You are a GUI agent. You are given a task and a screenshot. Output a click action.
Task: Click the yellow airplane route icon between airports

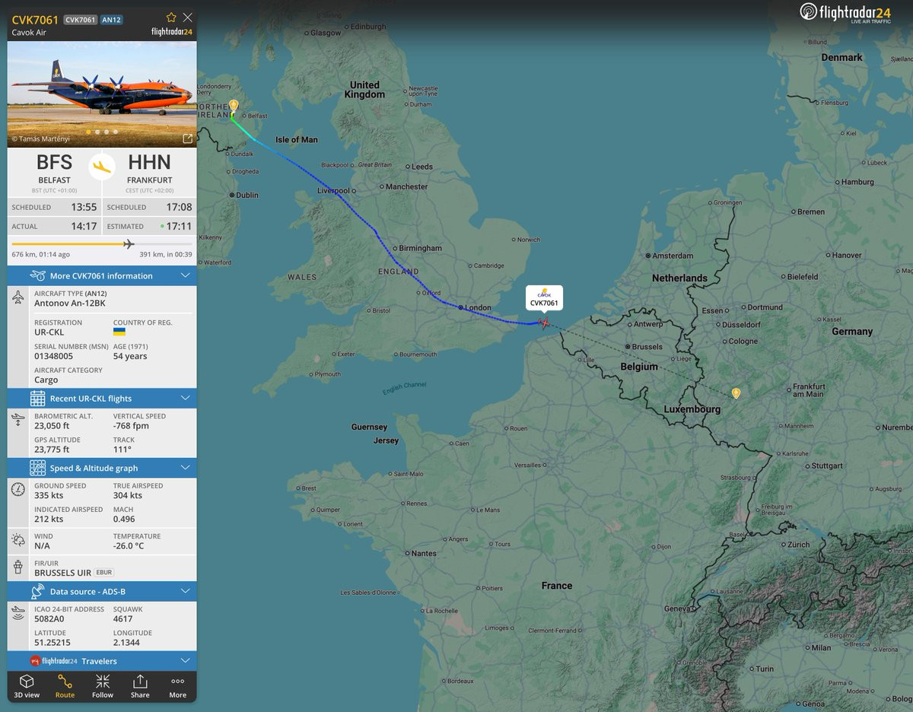102,167
